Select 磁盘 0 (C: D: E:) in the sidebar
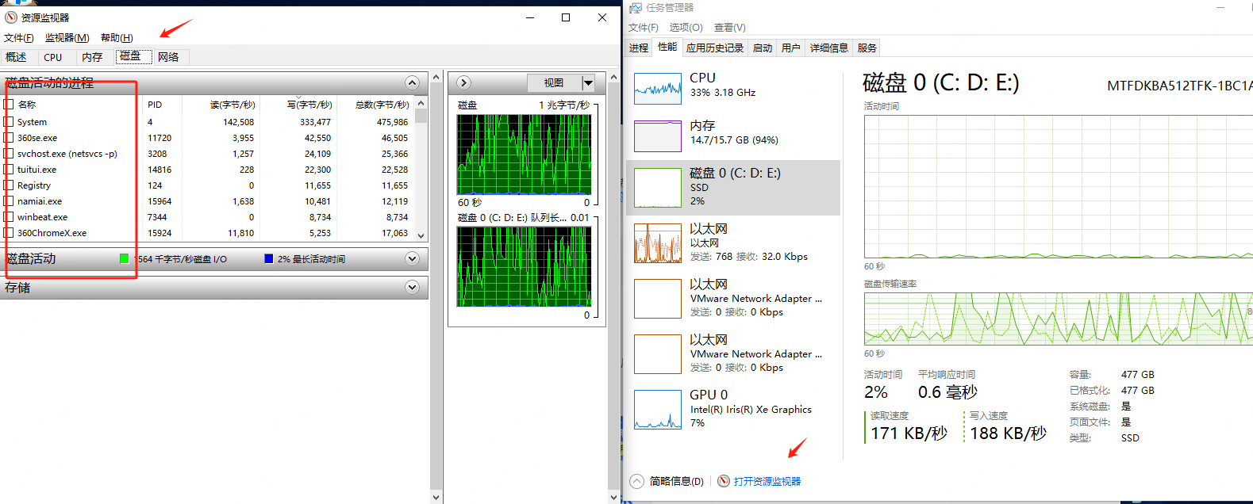The height and width of the screenshot is (504, 1253). coord(733,188)
